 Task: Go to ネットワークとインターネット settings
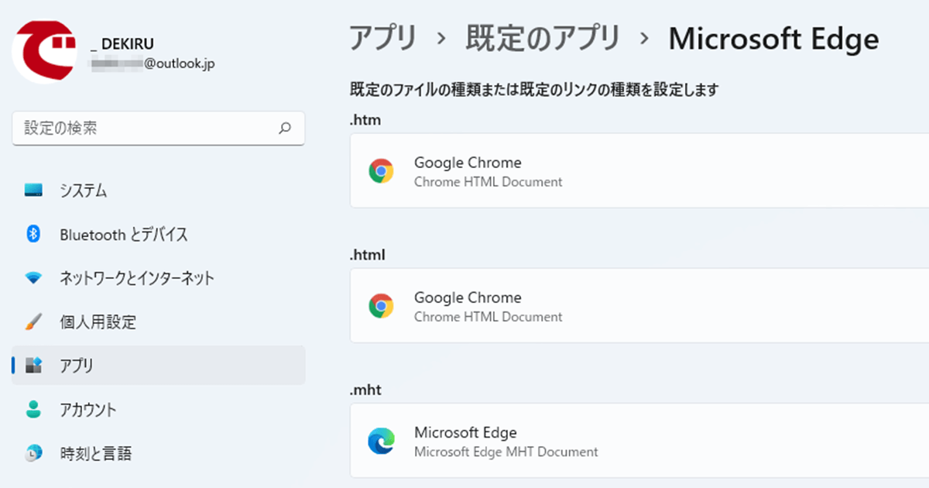(159, 278)
